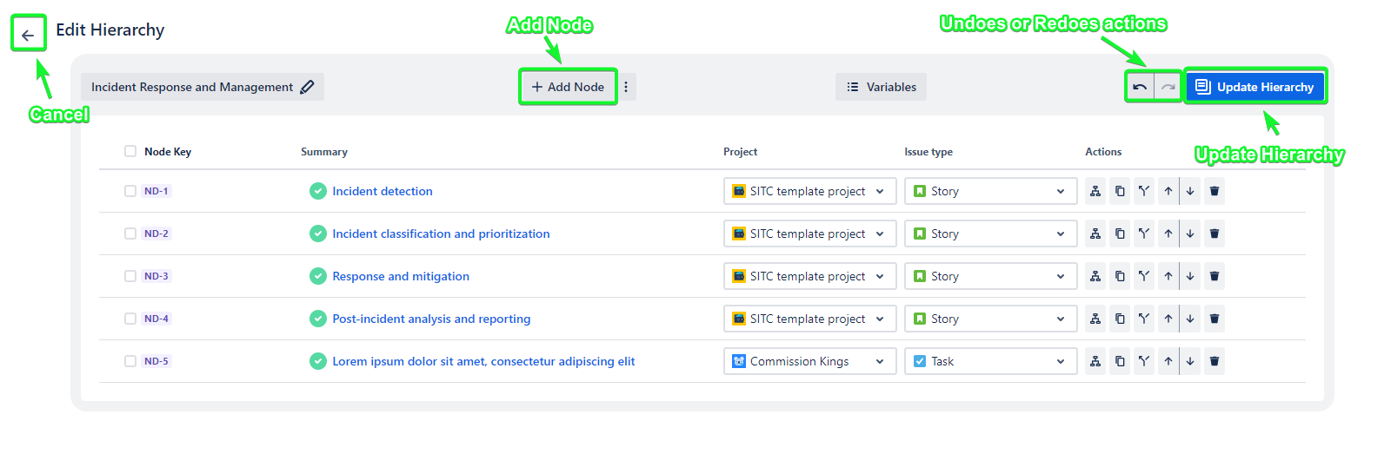Open the Variables panel
The width and height of the screenshot is (1391, 454).
pyautogui.click(x=881, y=87)
